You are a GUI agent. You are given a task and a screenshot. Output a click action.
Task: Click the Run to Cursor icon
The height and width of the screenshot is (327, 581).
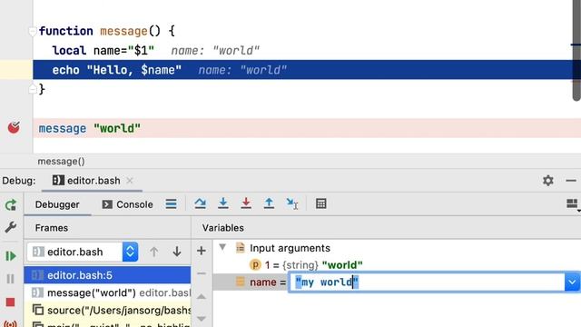tap(292, 203)
